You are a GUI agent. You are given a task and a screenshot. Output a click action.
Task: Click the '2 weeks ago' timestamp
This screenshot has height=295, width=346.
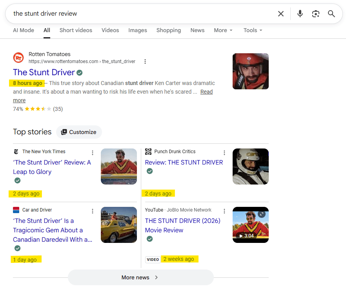[x=179, y=259]
